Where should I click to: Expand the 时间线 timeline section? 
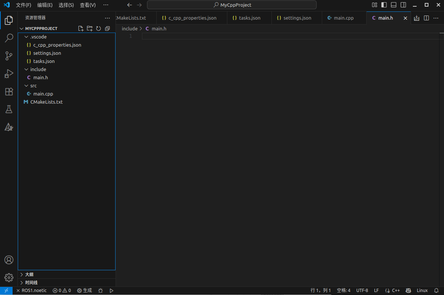(31, 283)
